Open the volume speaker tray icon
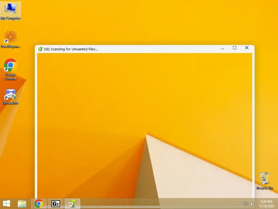Image resolution: width=278 pixels, height=209 pixels. tap(252, 204)
